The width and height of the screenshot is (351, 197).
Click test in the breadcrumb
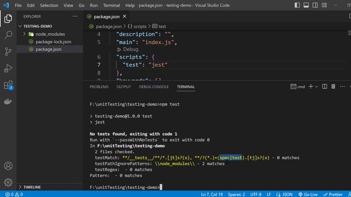[x=159, y=26]
